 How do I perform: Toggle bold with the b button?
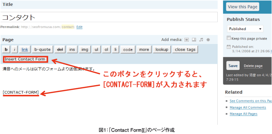pyautogui.click(x=6, y=50)
